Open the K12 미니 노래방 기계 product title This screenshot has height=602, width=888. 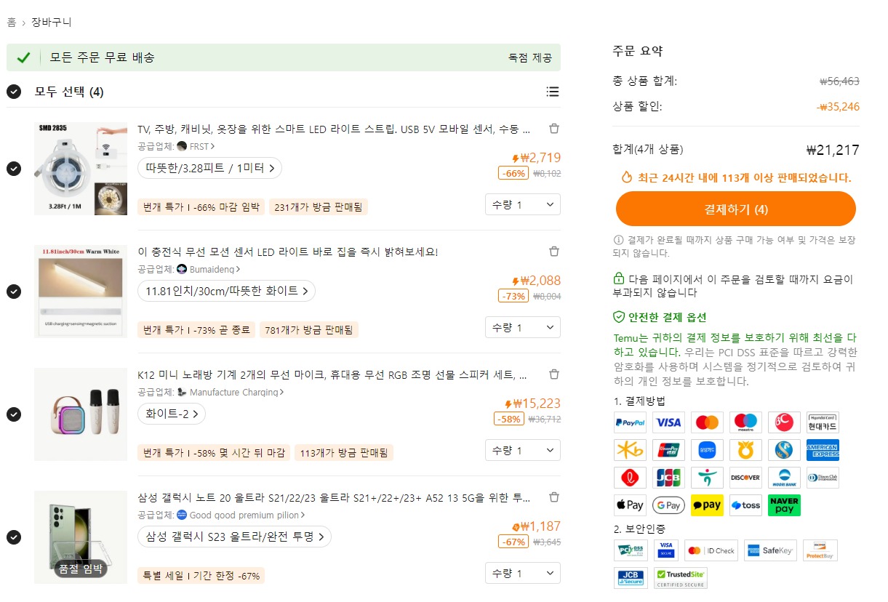pyautogui.click(x=332, y=375)
